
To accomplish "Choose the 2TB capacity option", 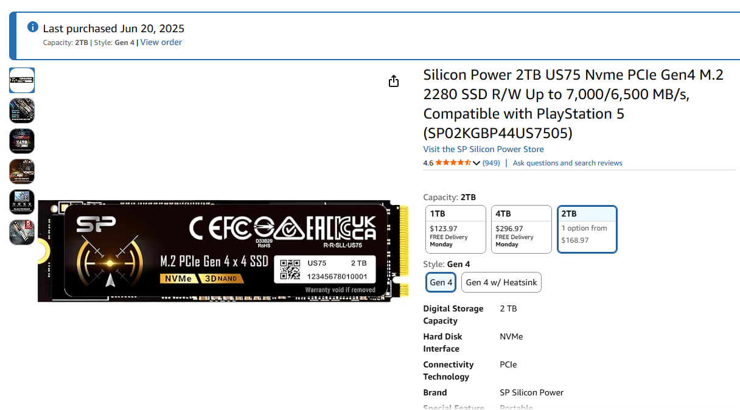I will 587,229.
